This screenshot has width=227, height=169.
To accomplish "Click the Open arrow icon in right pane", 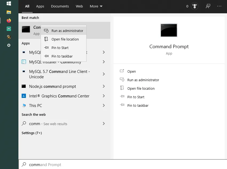I will tap(122, 71).
